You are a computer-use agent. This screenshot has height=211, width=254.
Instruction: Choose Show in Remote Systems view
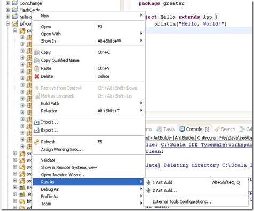click(x=89, y=168)
